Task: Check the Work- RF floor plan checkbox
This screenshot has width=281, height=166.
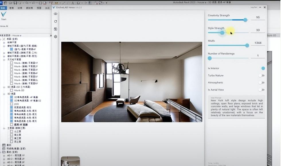Action: pos(11,83)
